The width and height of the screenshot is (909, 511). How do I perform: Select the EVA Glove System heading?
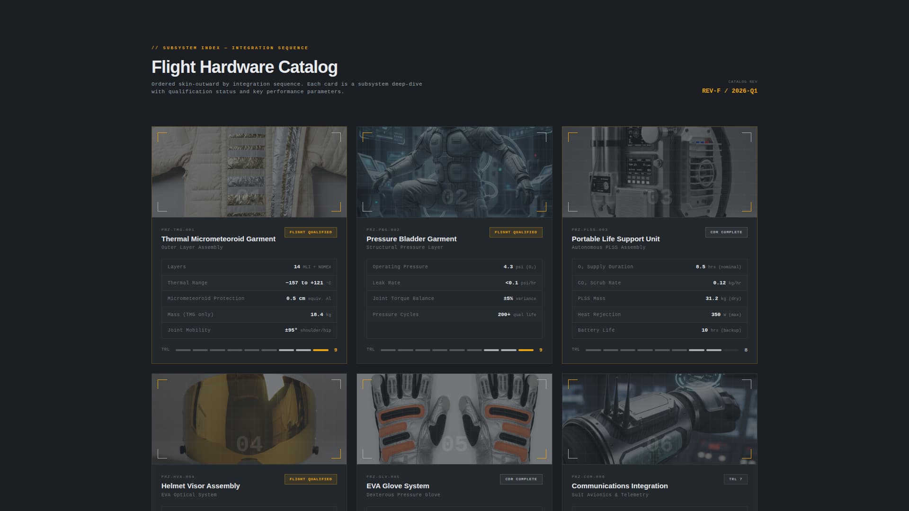[x=398, y=486]
